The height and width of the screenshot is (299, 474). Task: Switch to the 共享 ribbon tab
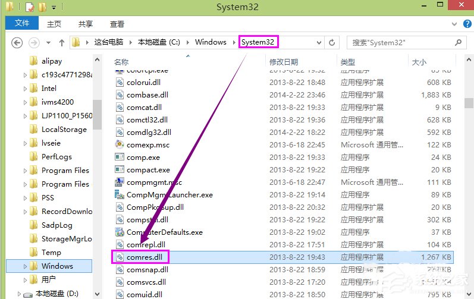[86, 24]
